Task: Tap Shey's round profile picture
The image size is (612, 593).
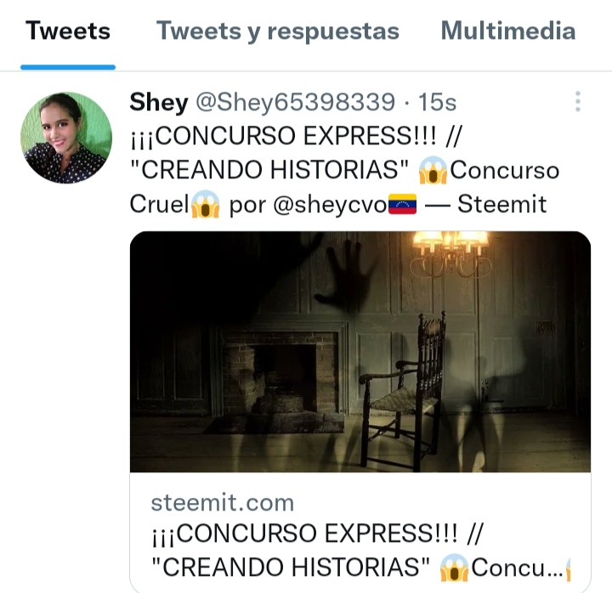Action: 66,138
